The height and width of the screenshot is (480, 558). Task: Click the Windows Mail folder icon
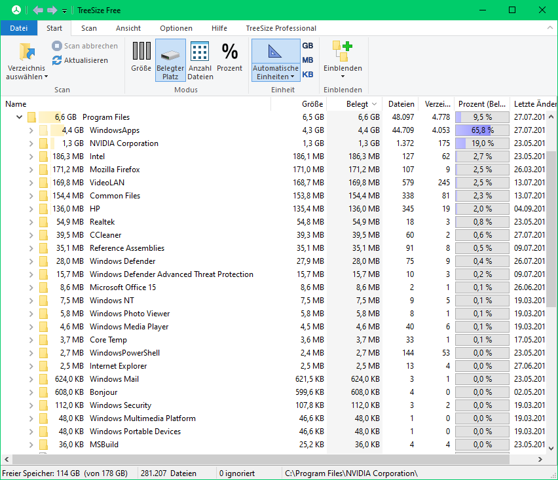click(43, 379)
